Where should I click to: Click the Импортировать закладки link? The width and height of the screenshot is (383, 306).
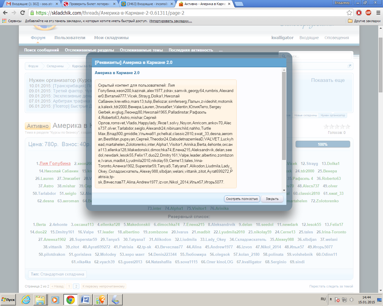tap(171, 21)
